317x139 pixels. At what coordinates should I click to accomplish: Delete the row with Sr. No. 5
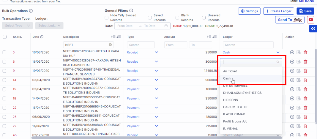[x=305, y=53]
